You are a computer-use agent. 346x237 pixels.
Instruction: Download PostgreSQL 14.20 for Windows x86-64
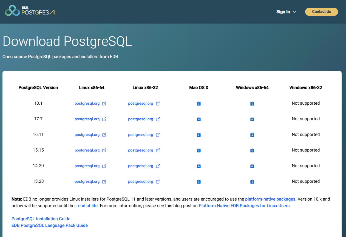252,166
